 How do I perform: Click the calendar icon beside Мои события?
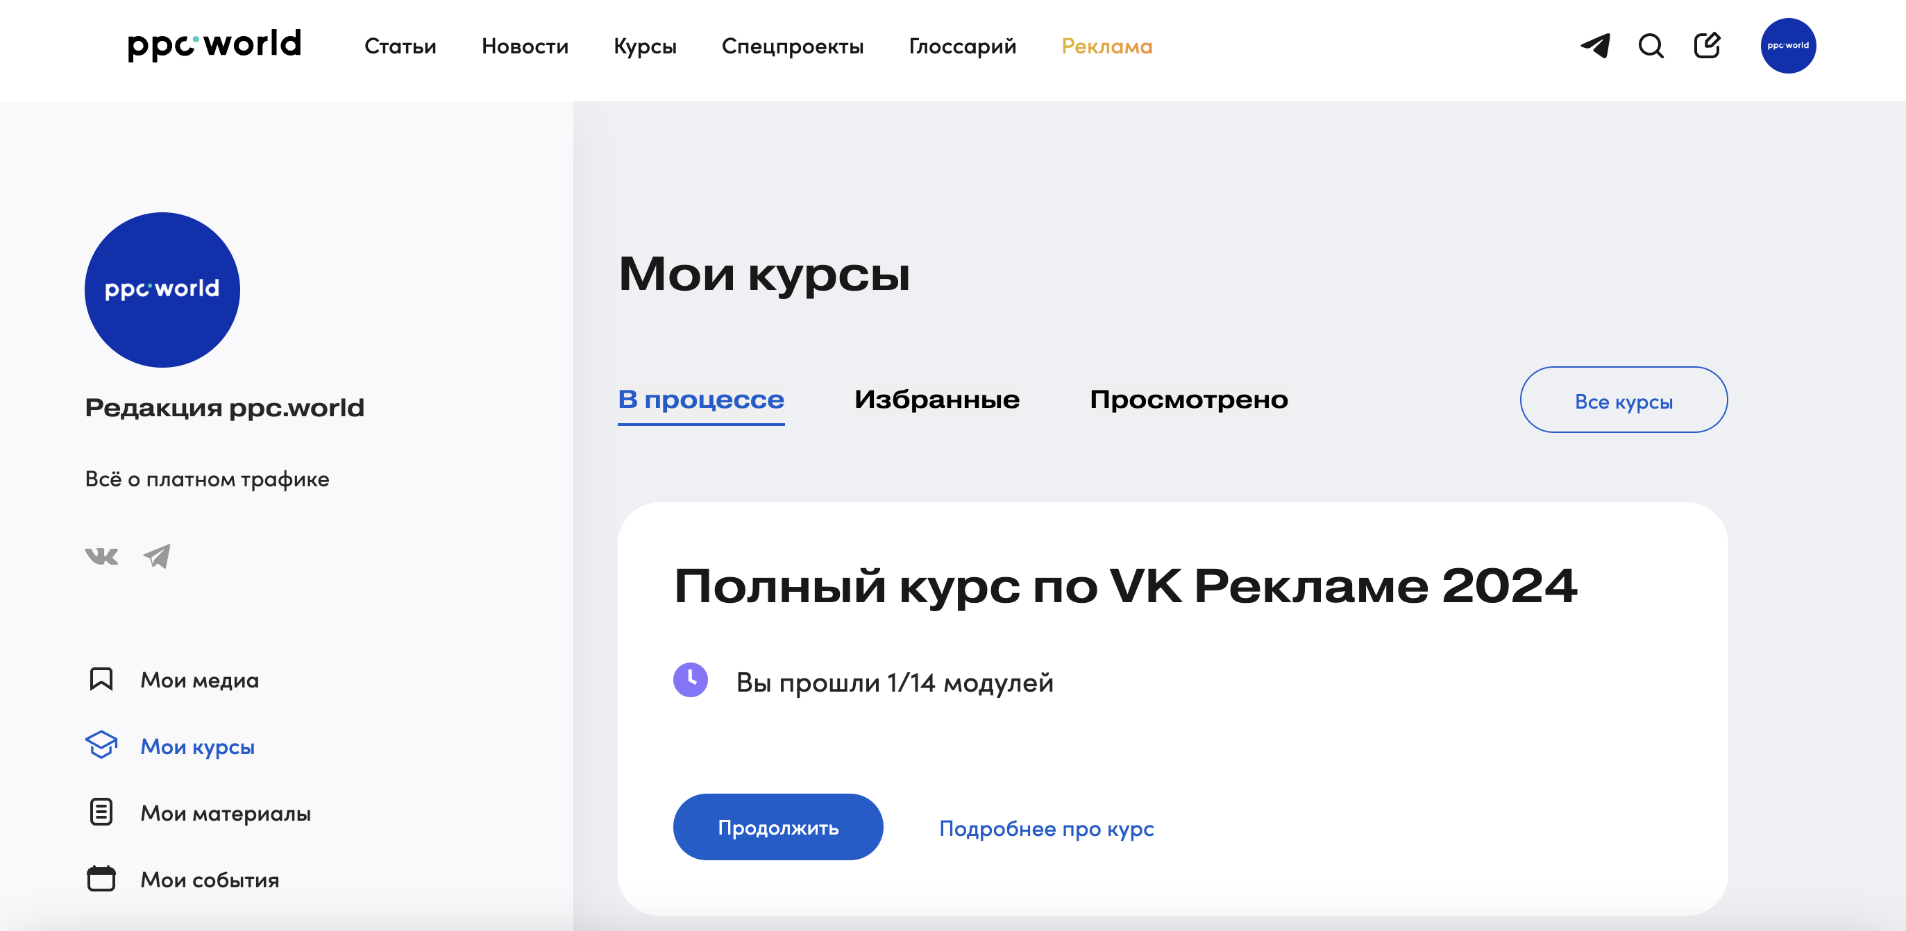(x=101, y=878)
